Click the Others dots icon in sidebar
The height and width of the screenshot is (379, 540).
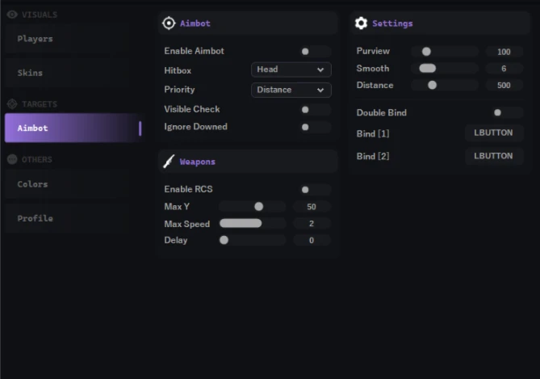[12, 159]
